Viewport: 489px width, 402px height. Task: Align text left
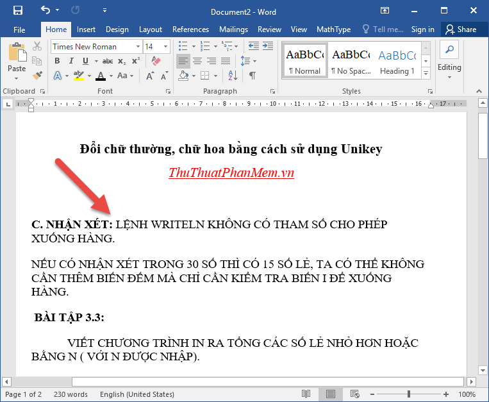(x=183, y=61)
